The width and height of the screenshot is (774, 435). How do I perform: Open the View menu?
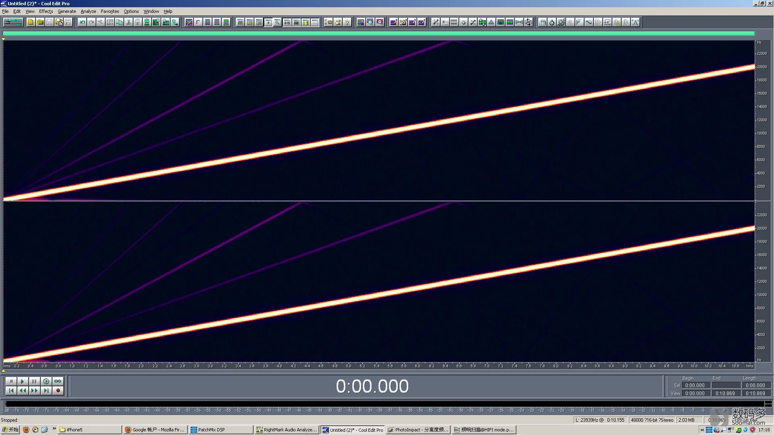click(x=30, y=11)
